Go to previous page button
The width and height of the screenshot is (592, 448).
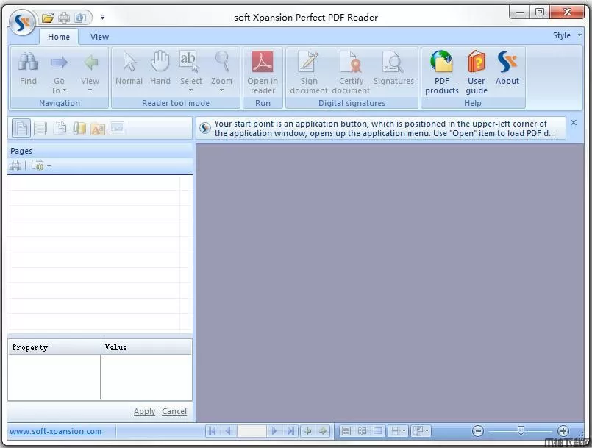(228, 431)
